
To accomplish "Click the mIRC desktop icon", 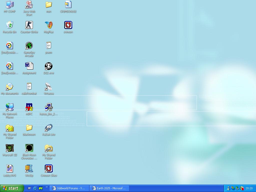I will coord(29,107).
